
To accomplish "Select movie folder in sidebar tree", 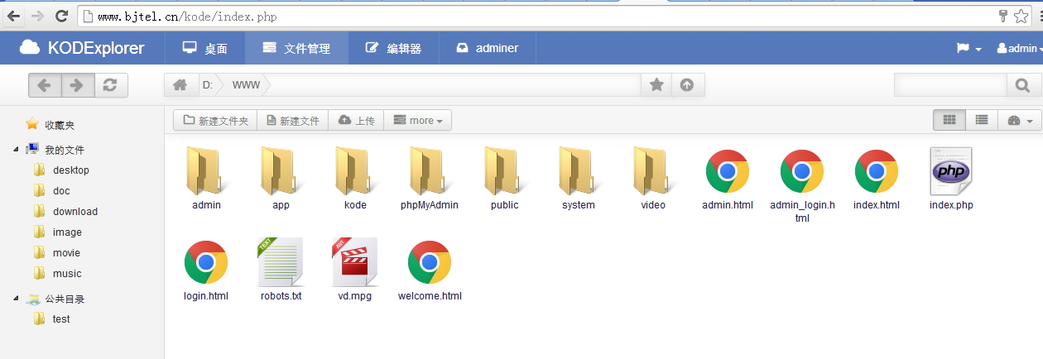I will point(66,253).
